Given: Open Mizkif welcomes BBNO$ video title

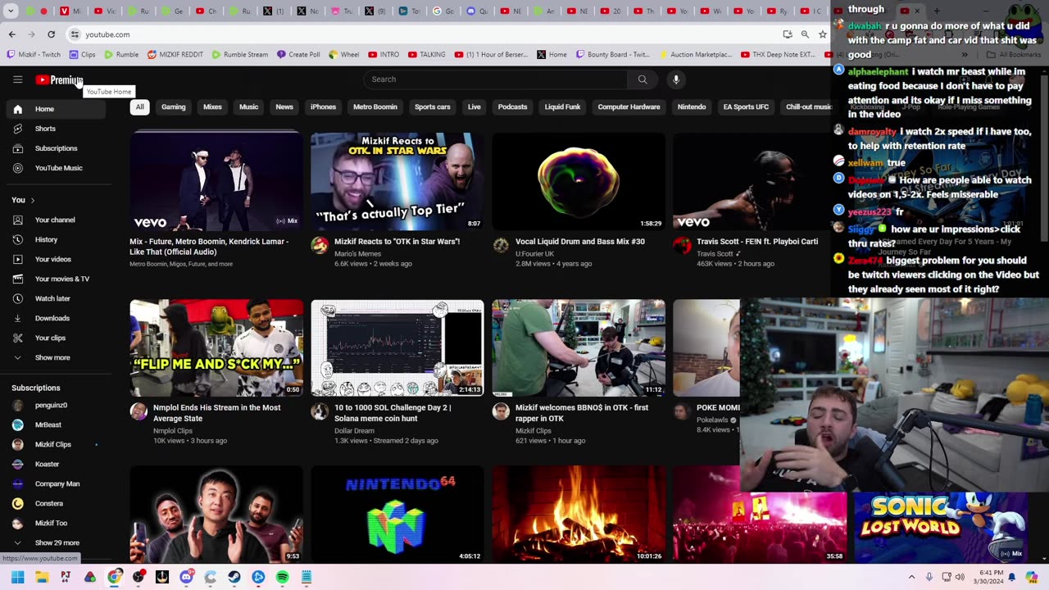Looking at the screenshot, I should (x=582, y=413).
